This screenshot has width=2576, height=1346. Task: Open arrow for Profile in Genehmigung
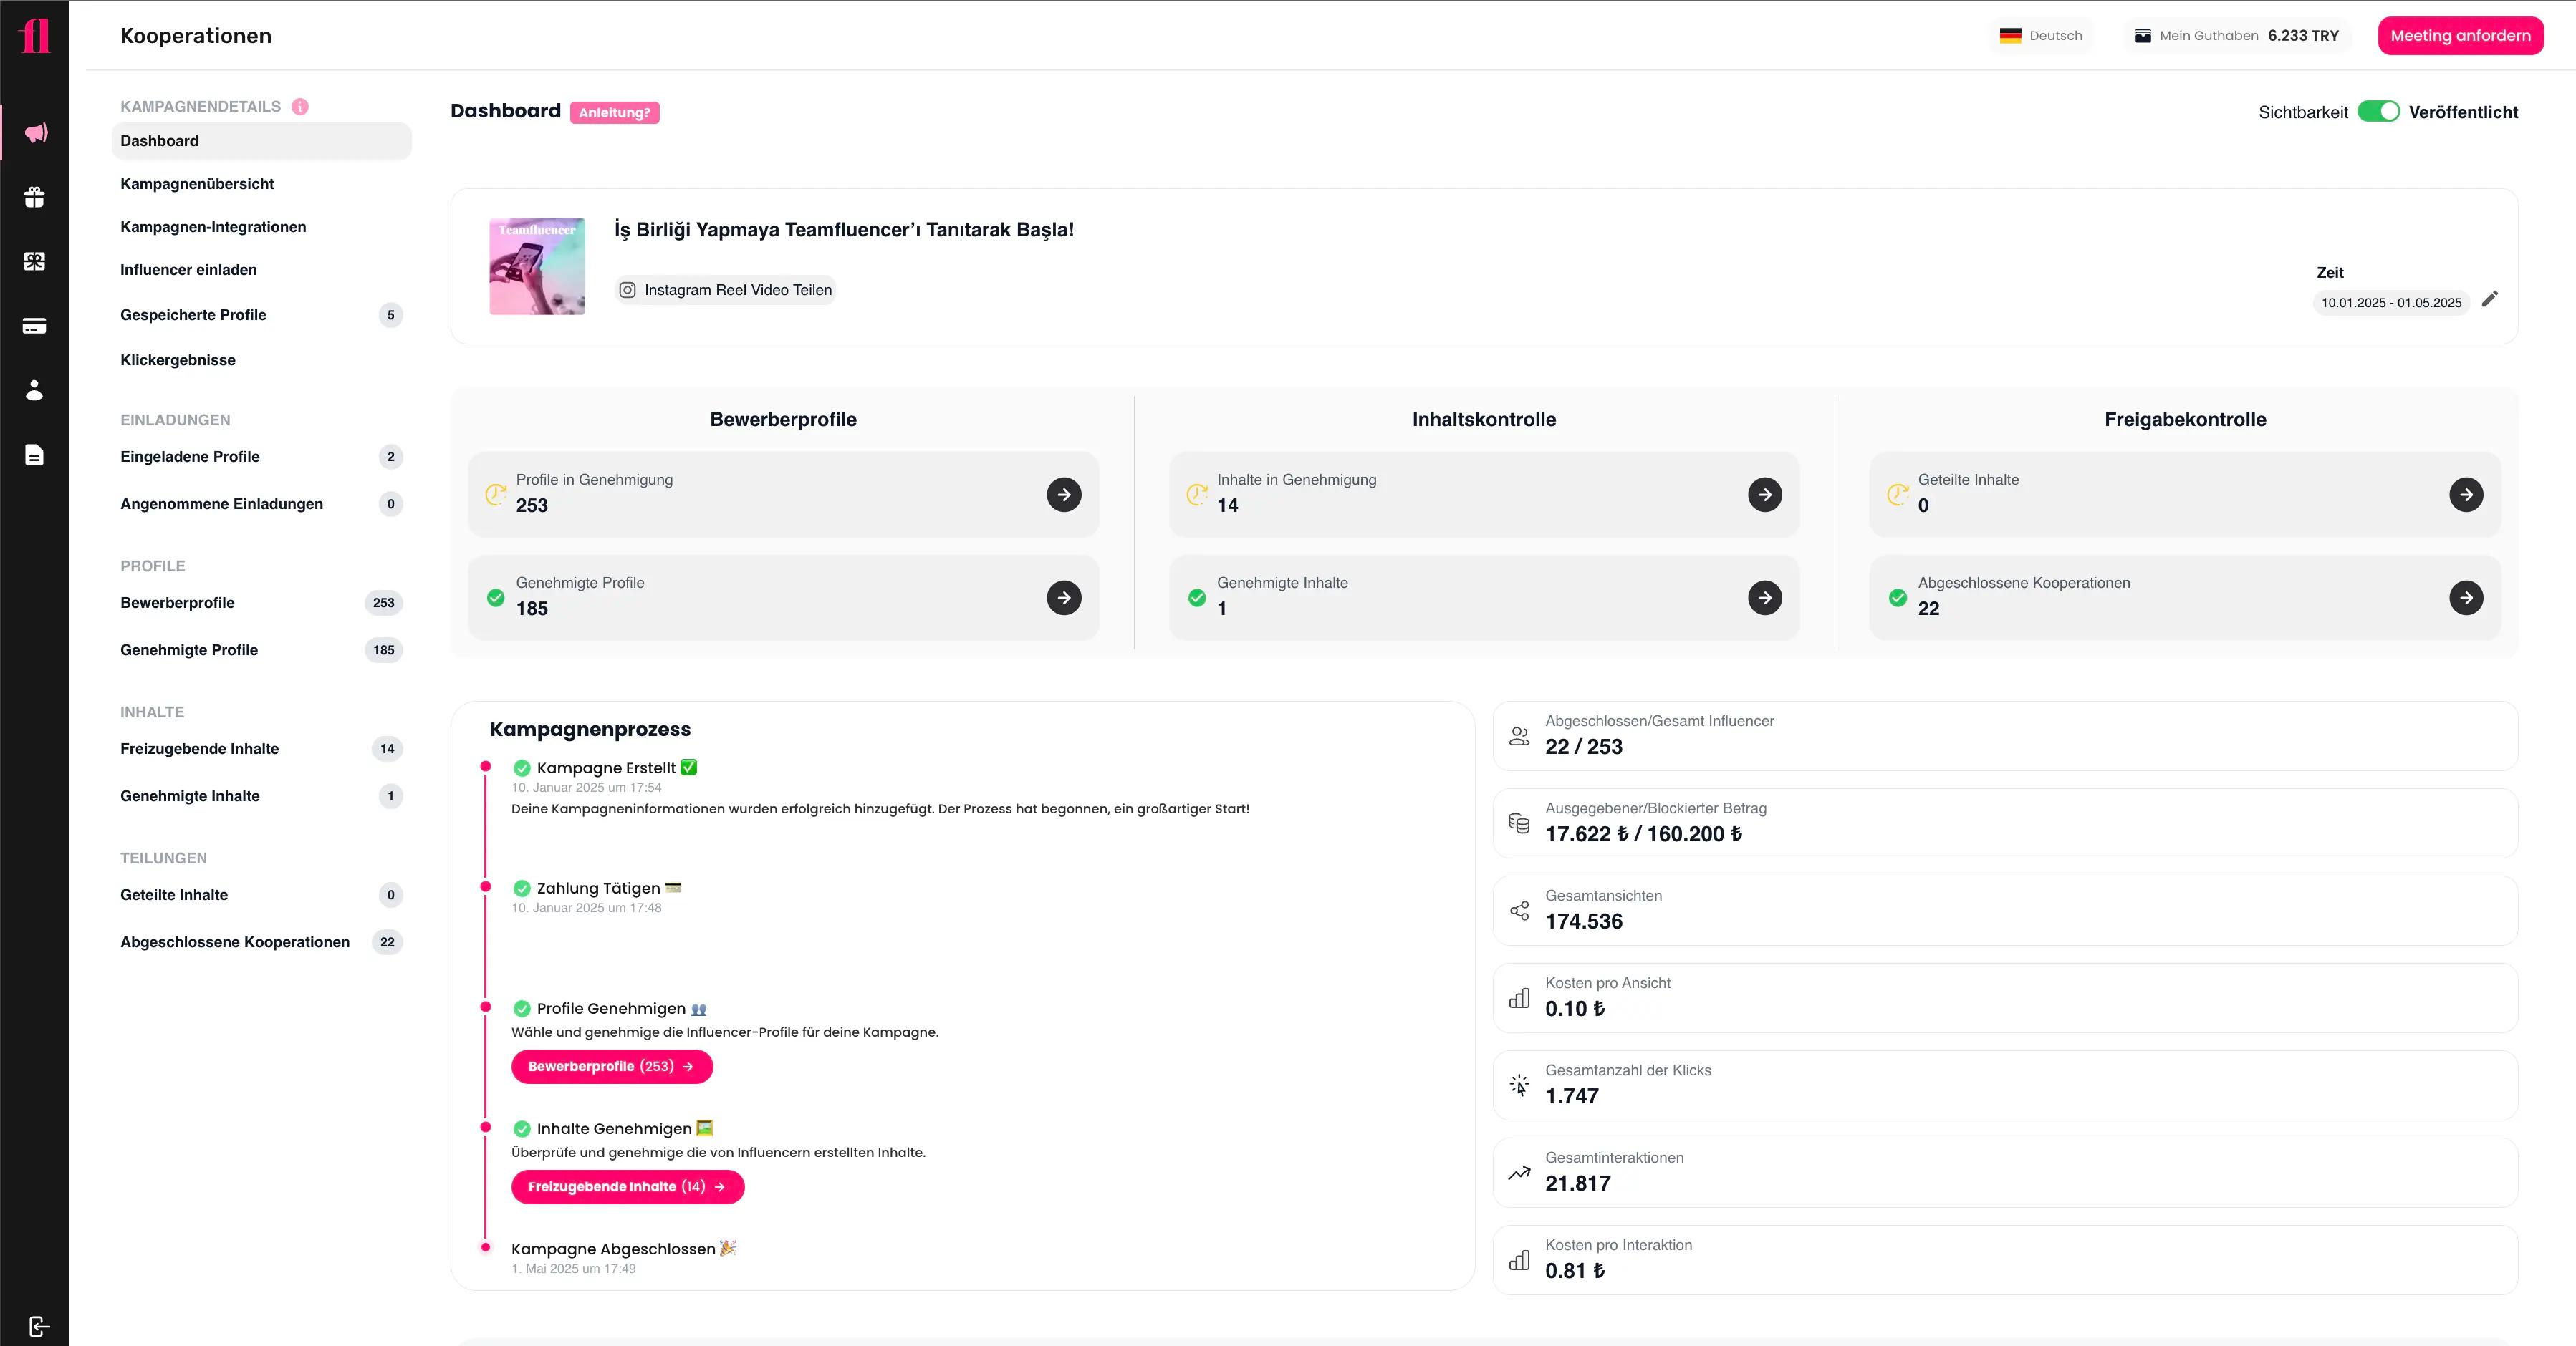[x=1064, y=493]
